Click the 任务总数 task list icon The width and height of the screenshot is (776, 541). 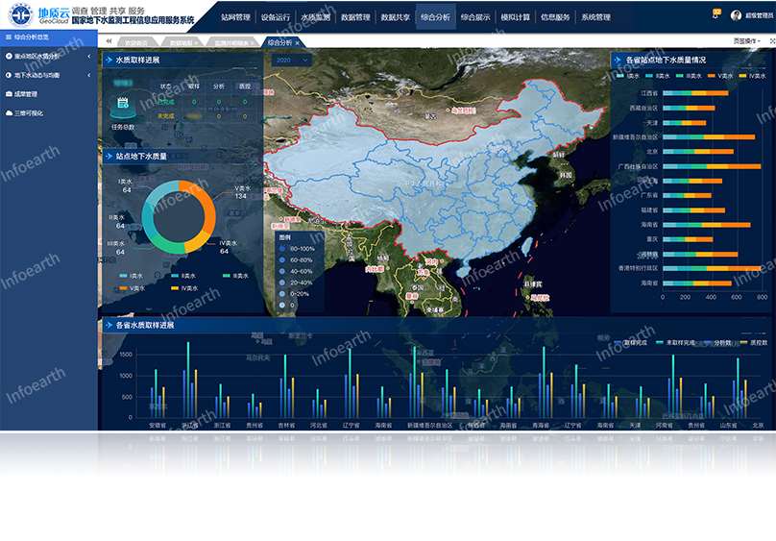pyautogui.click(x=123, y=104)
